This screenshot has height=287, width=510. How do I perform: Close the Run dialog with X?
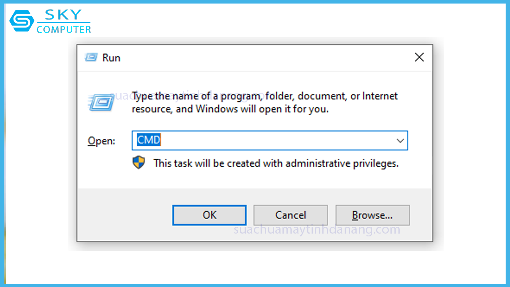[x=419, y=57]
